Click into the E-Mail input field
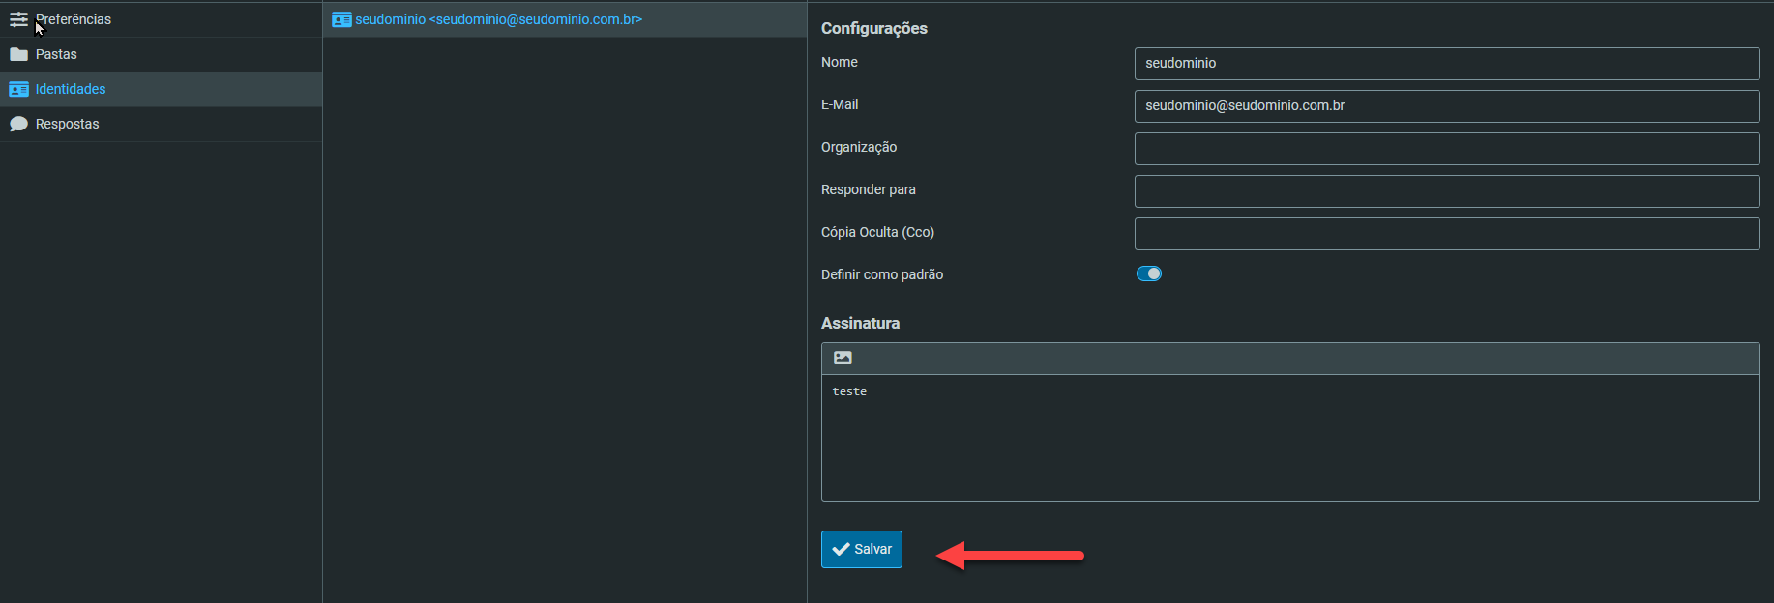1774x603 pixels. click(1446, 106)
